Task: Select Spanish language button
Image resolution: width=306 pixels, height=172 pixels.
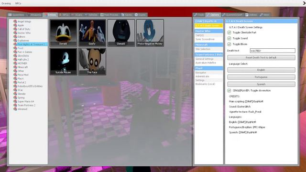Action: coord(262,84)
